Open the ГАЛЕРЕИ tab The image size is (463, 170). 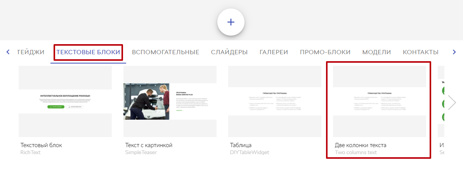[274, 52]
